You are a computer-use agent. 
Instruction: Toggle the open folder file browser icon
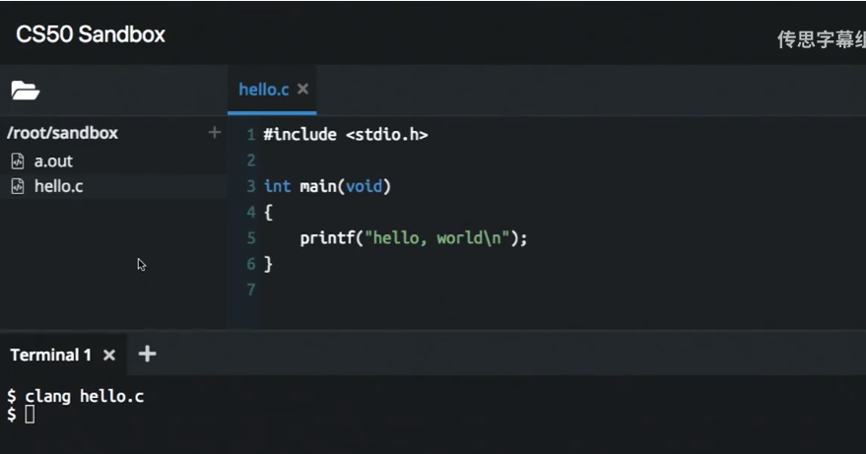(25, 90)
